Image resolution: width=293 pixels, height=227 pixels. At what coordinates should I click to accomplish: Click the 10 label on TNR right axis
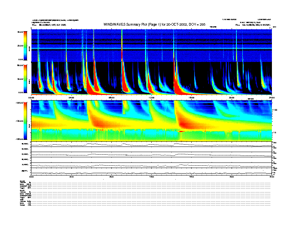point(275,132)
